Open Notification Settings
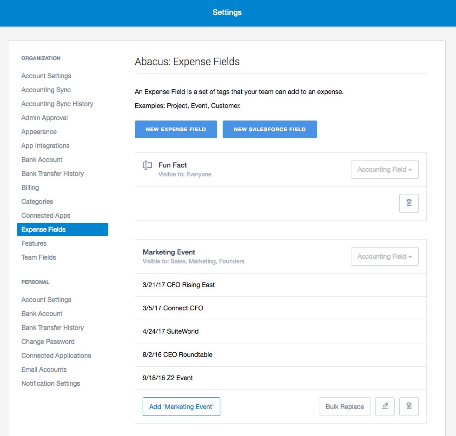Screen dimensions: 456x436 51,383
